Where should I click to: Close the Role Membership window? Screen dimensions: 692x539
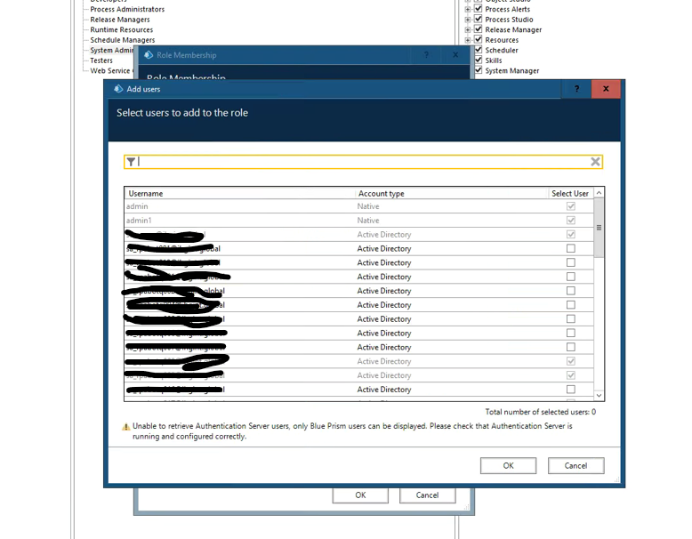[x=455, y=55]
